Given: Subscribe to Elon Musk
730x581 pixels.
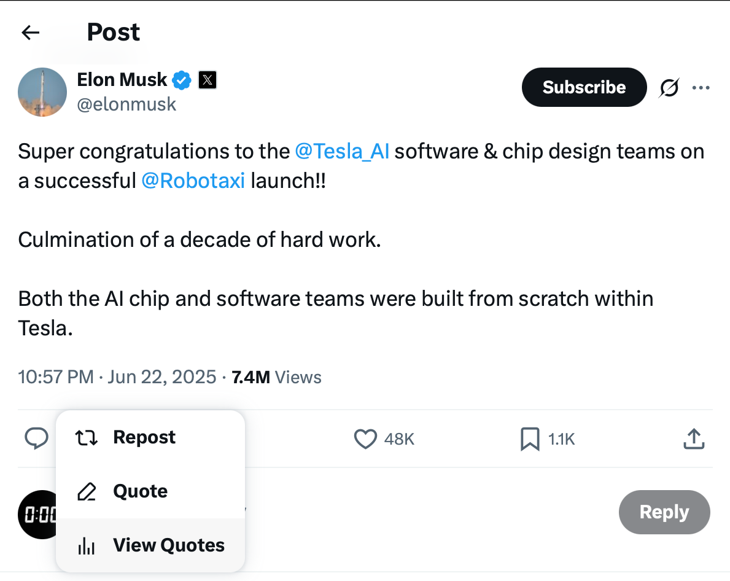Looking at the screenshot, I should (x=583, y=87).
